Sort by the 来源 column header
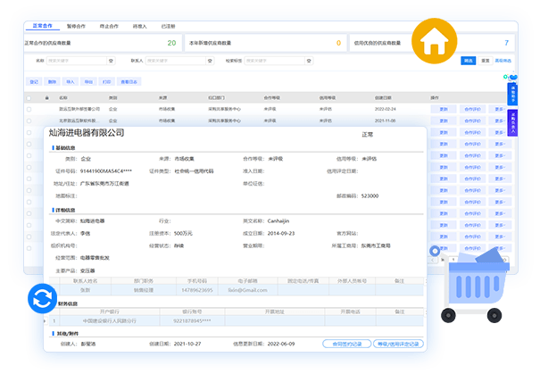This screenshot has height=382, width=540. (163, 98)
